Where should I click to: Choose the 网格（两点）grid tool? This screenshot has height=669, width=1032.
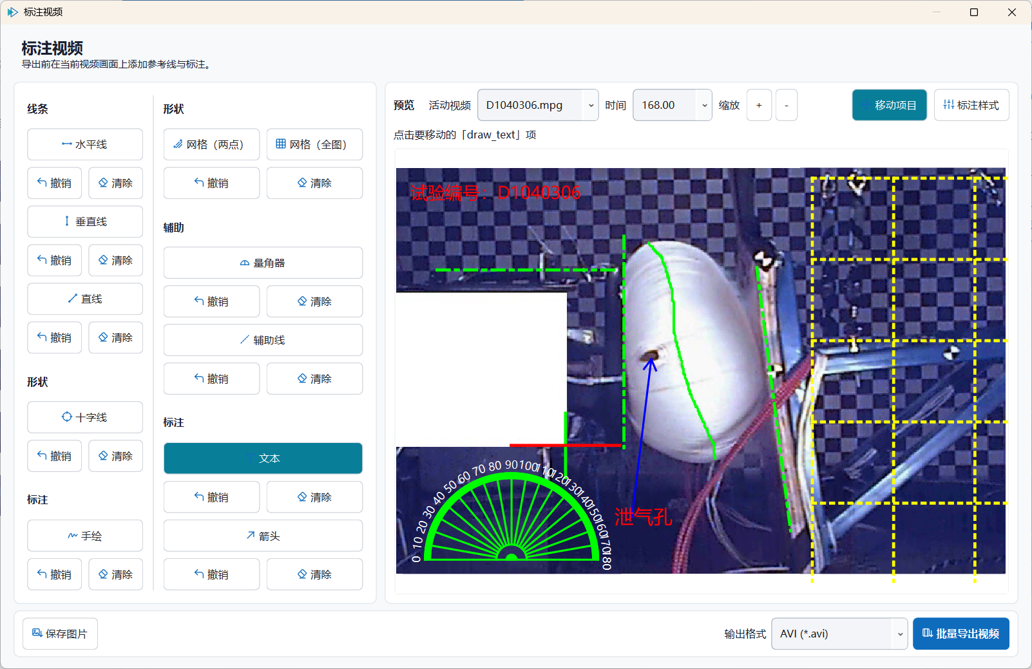pyautogui.click(x=211, y=144)
